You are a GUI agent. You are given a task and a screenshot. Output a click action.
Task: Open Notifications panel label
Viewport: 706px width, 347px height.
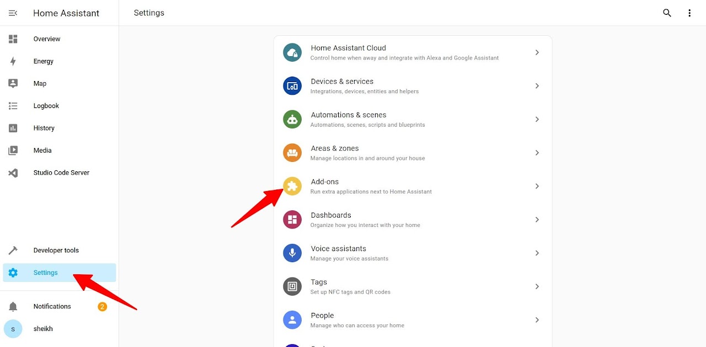52,307
